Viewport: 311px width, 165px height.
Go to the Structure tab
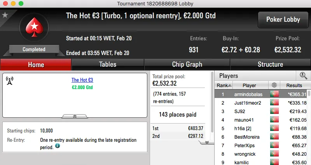pyautogui.click(x=270, y=65)
